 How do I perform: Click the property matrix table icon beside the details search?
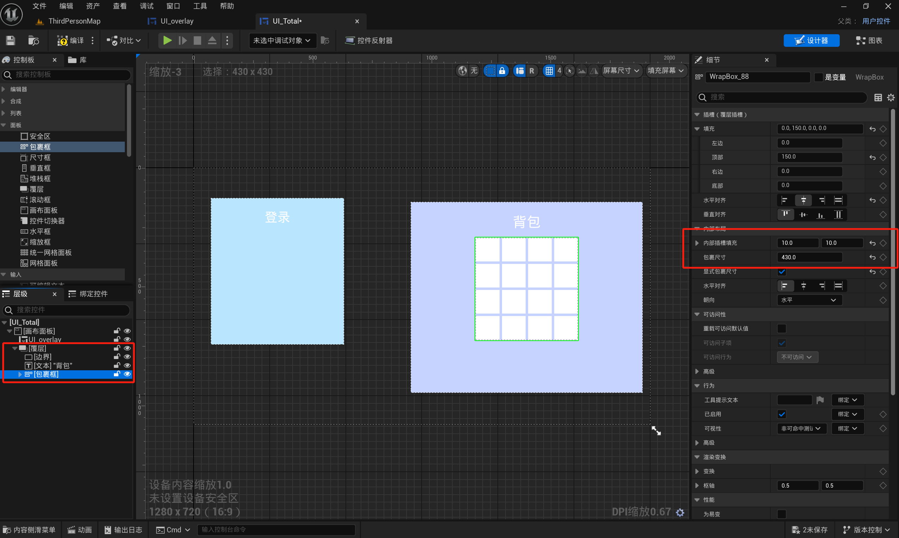click(878, 97)
